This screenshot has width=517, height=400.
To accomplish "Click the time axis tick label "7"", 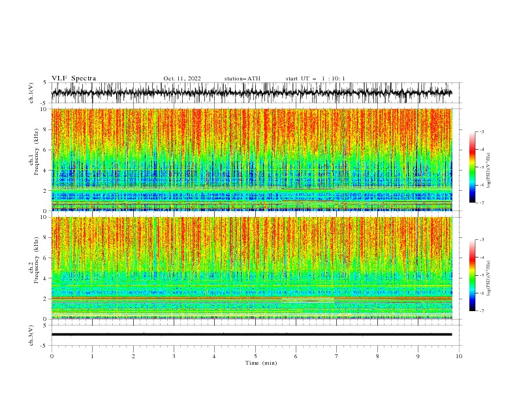I will (337, 356).
